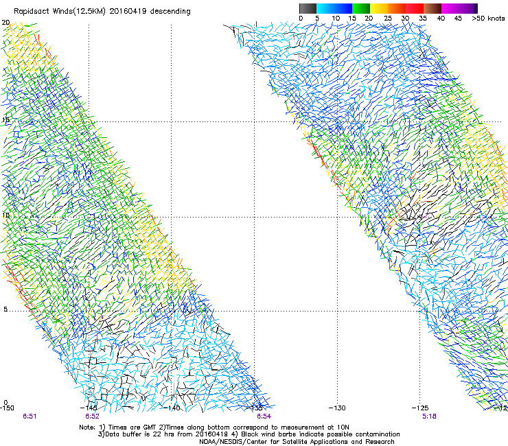Click the "-145" longitude axis label
This screenshot has height=446, width=508.
pyautogui.click(x=89, y=408)
